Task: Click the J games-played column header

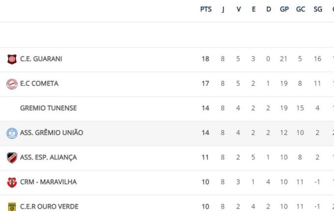Action: tap(223, 9)
